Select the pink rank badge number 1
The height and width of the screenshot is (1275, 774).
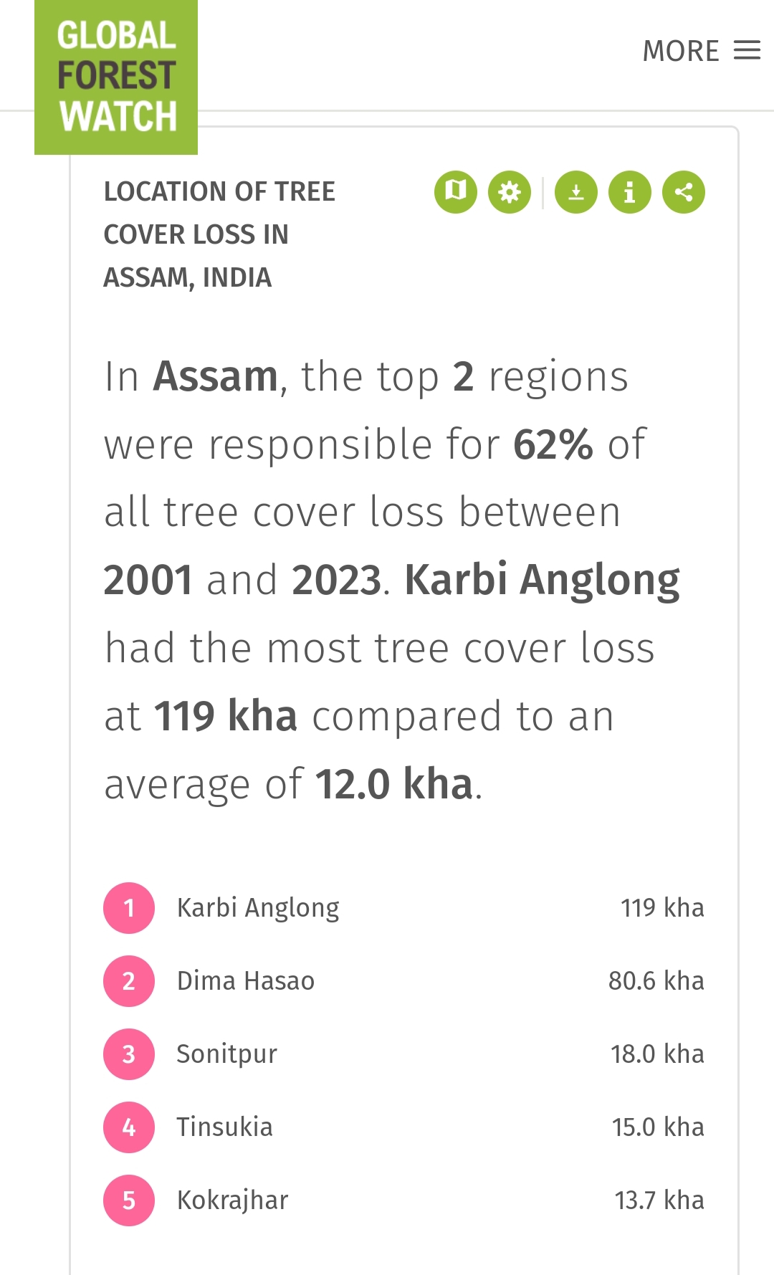[129, 907]
